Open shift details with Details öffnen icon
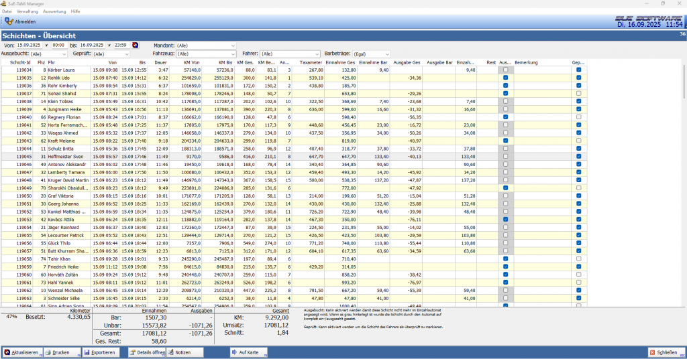 (x=134, y=352)
